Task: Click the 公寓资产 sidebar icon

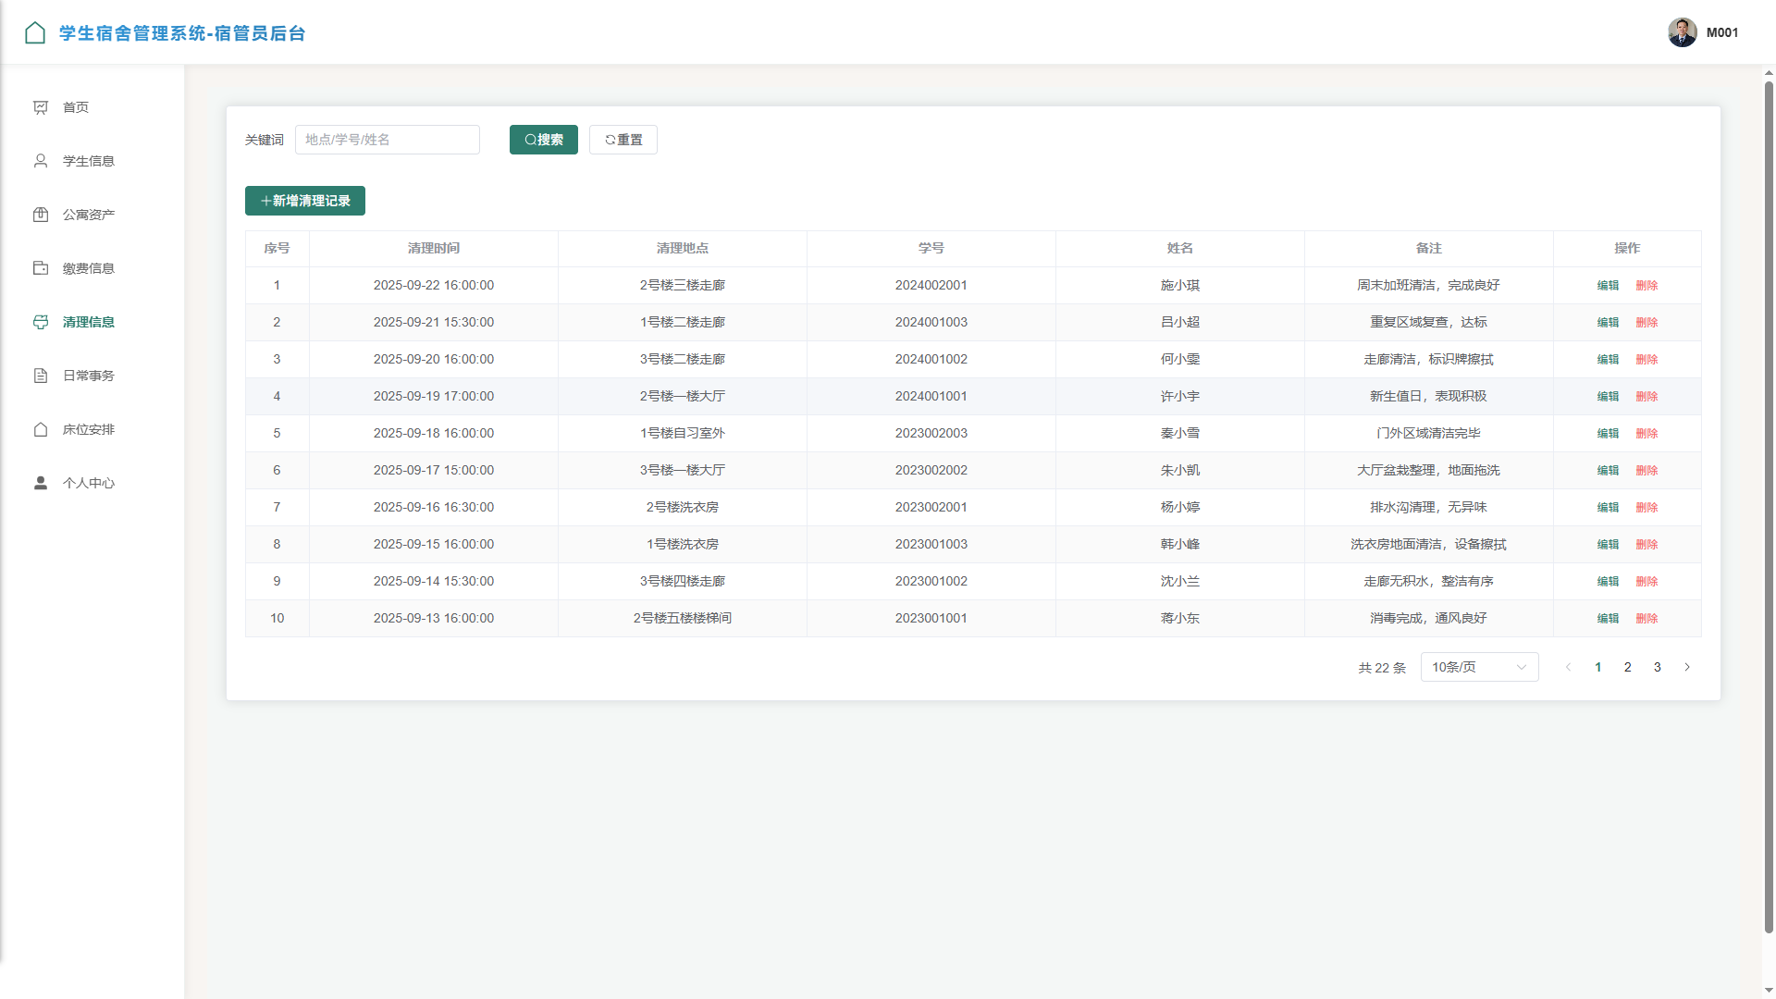Action: tap(41, 215)
